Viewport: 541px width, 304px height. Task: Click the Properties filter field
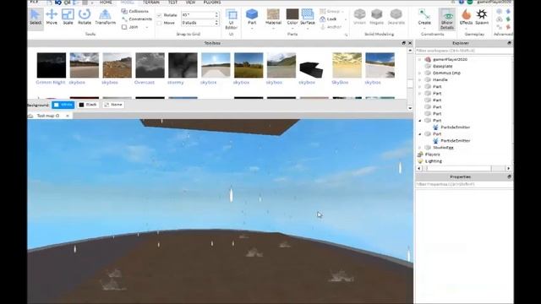click(464, 184)
